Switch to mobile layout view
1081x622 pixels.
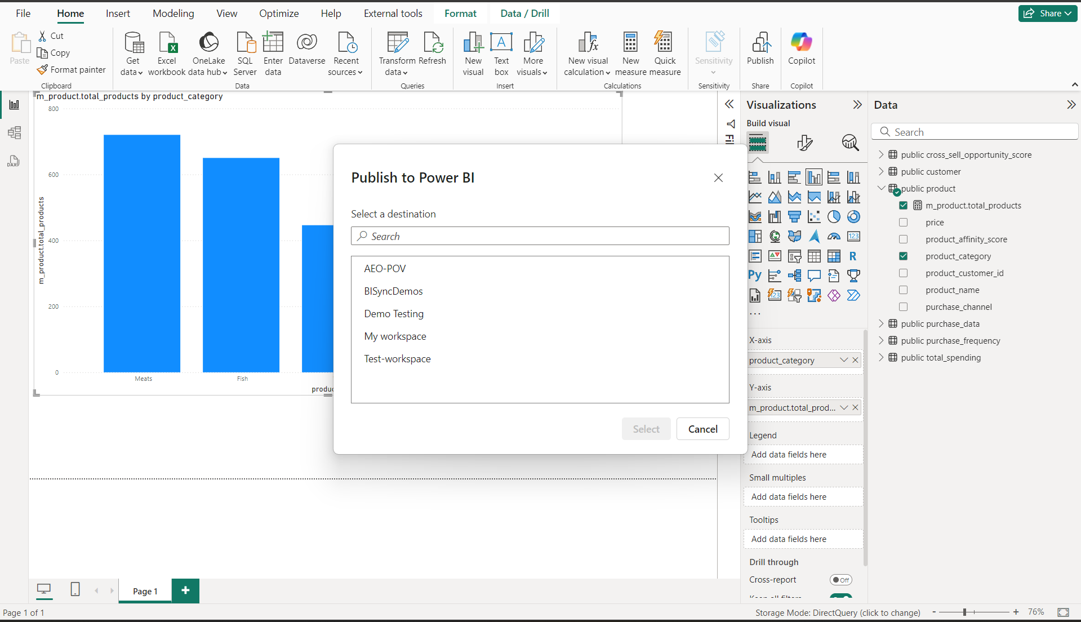pyautogui.click(x=75, y=590)
